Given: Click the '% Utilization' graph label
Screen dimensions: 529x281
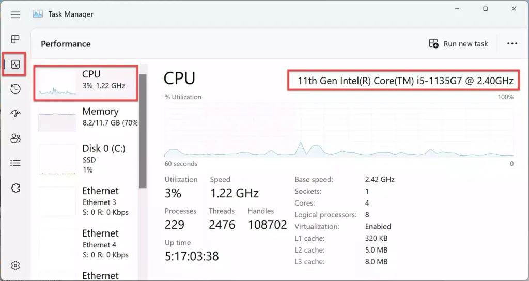Looking at the screenshot, I should (183, 97).
